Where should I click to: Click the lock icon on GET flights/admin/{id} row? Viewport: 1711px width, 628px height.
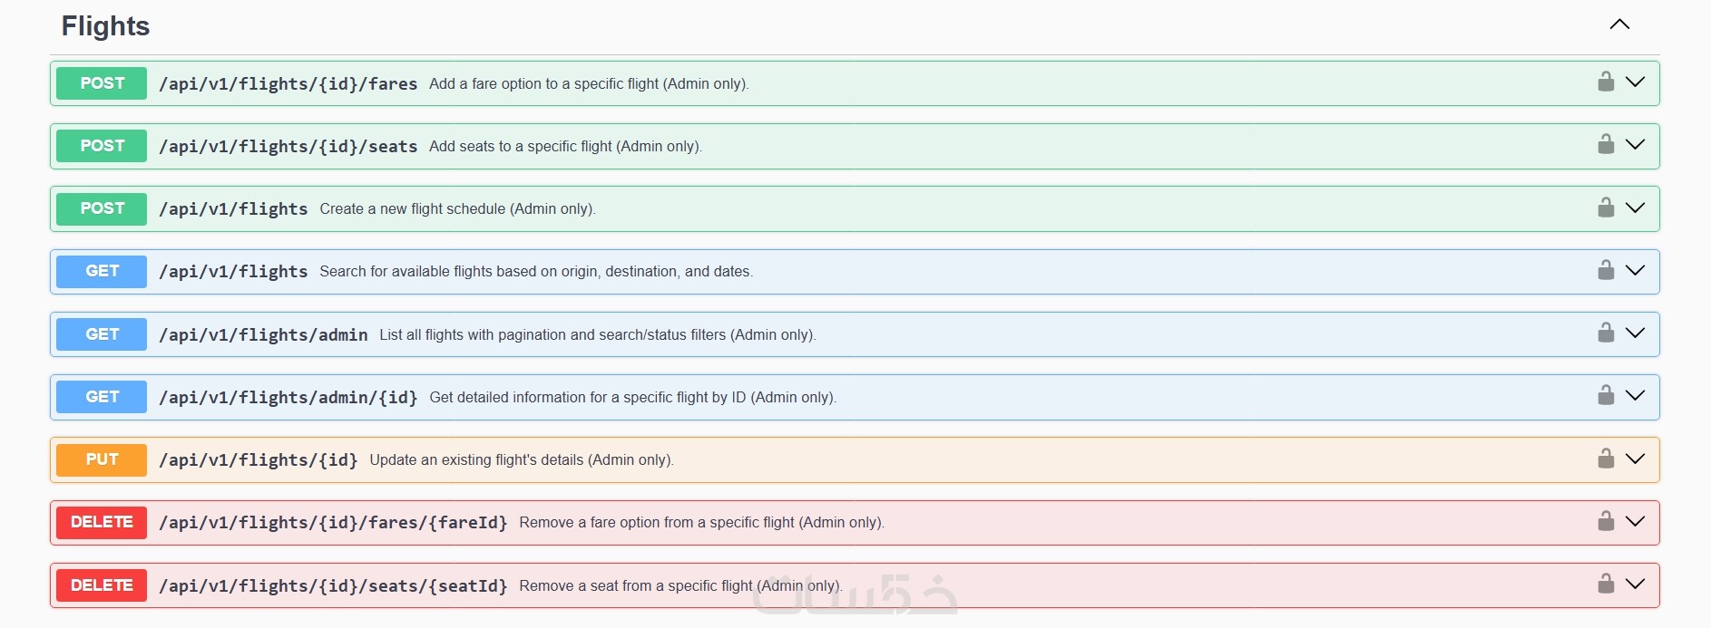[1606, 396]
